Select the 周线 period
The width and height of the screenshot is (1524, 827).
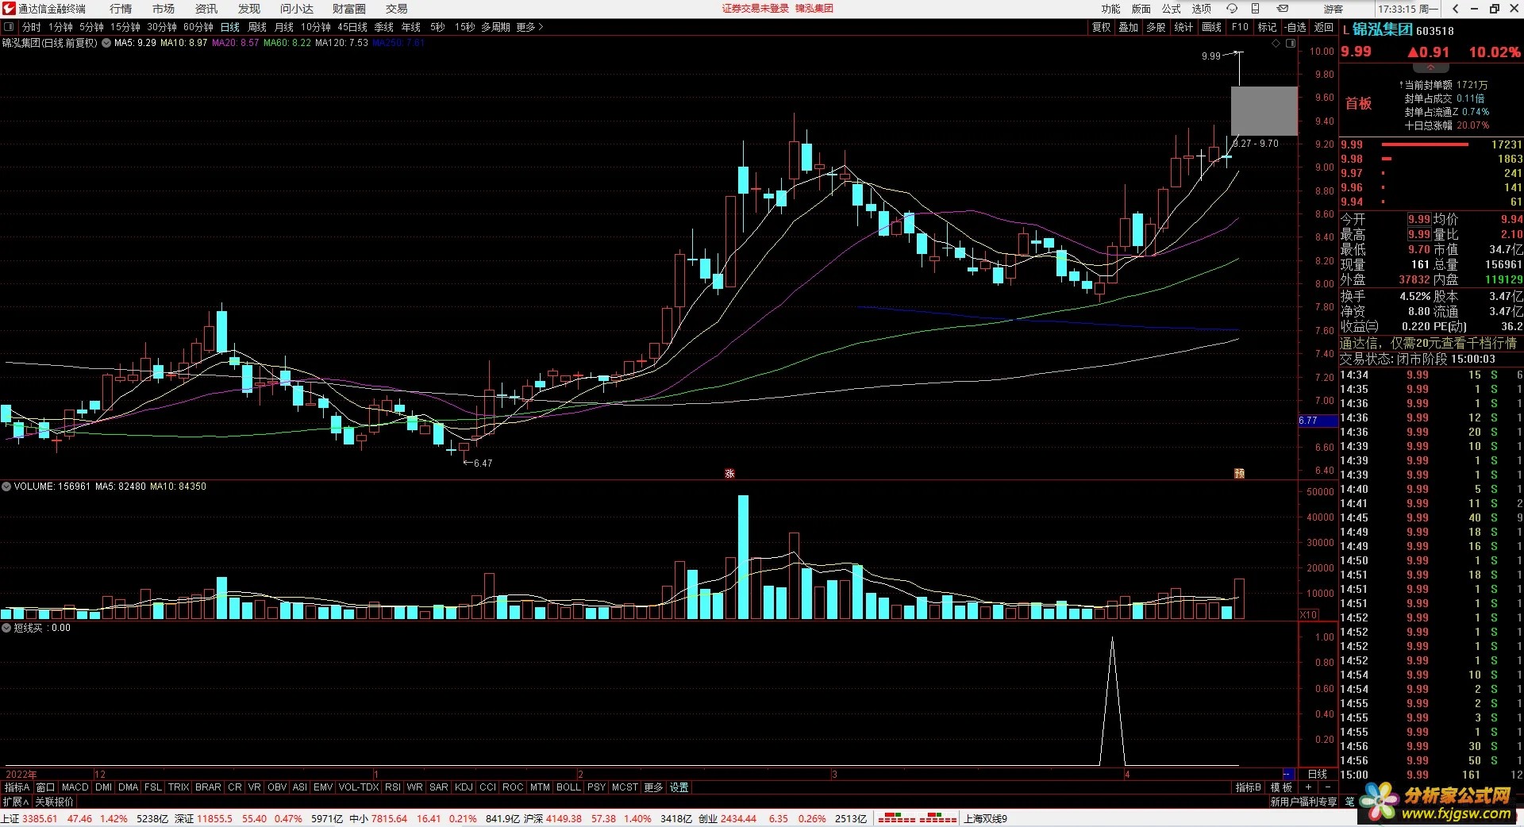[x=257, y=27]
